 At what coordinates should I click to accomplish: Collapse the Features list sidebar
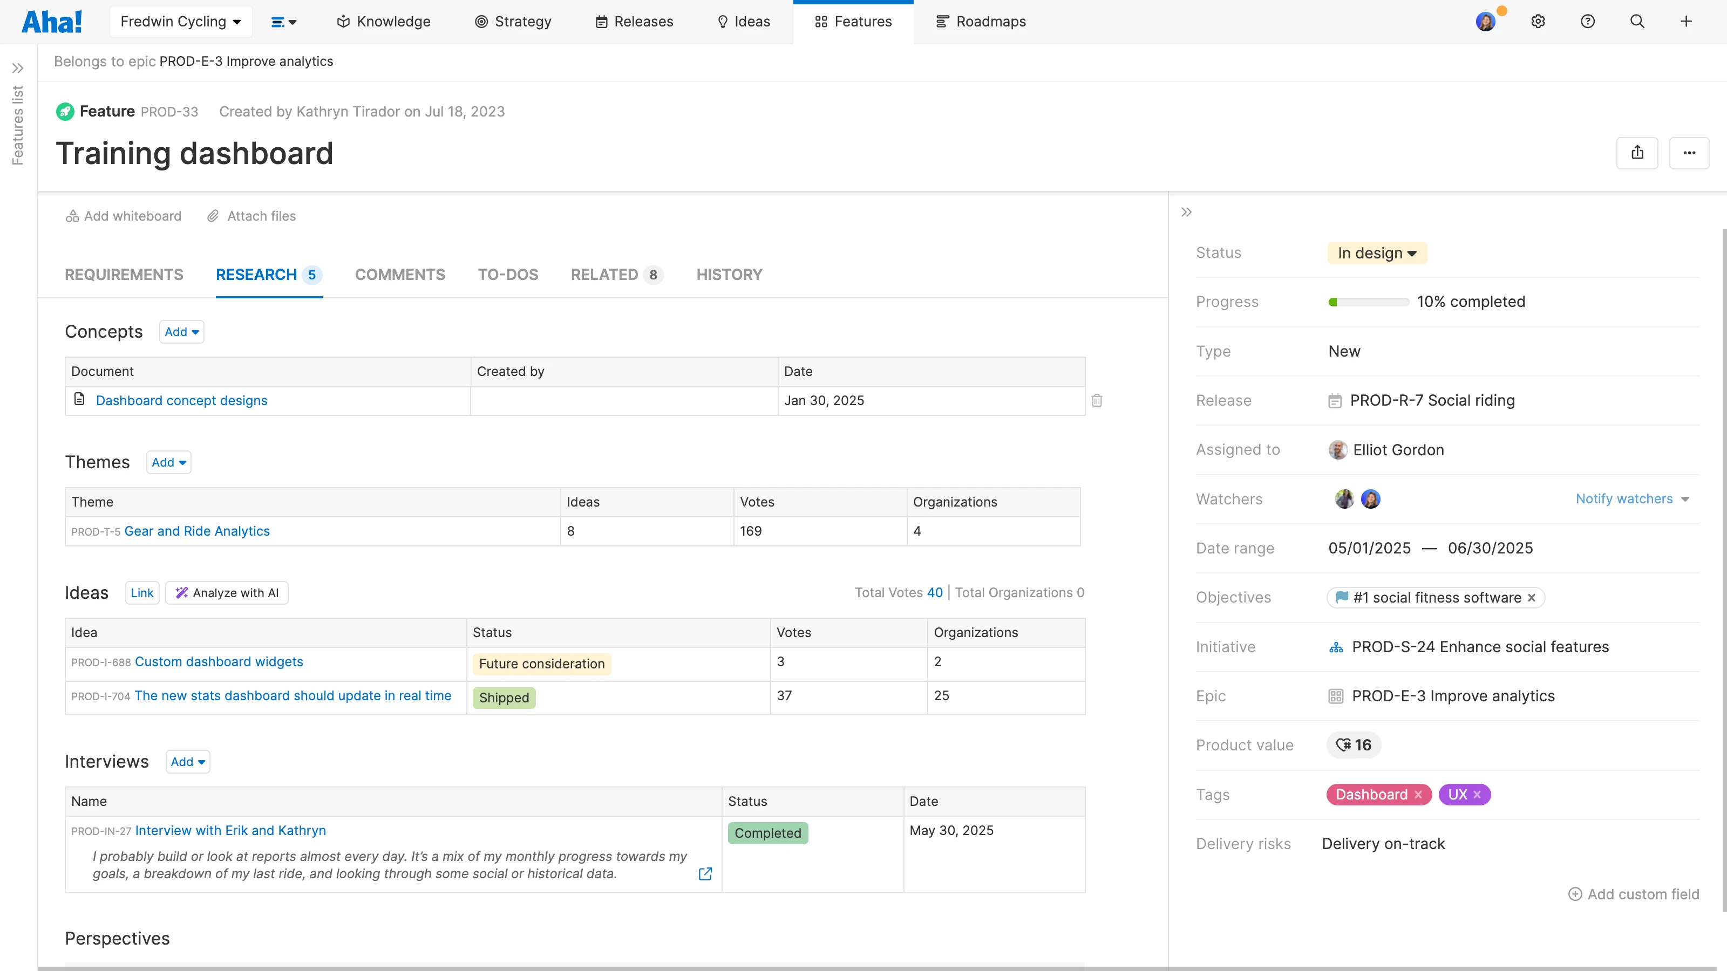18,67
